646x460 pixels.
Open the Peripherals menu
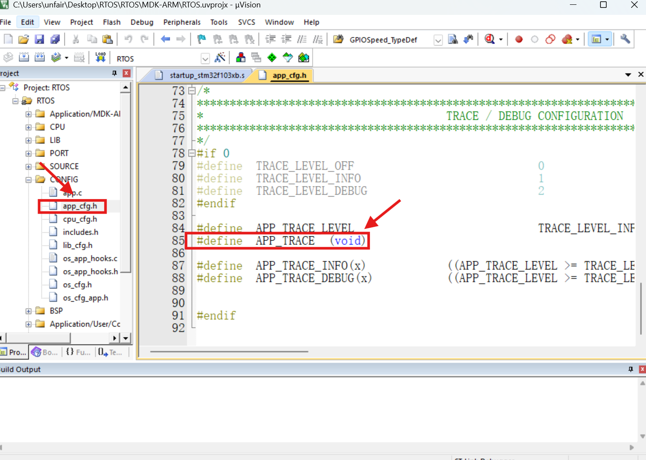pyautogui.click(x=182, y=22)
